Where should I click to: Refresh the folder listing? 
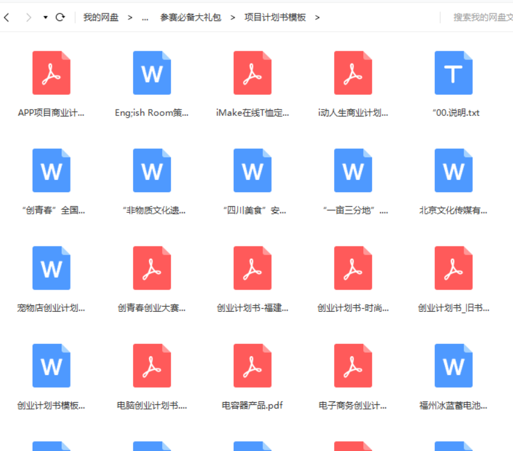(x=60, y=17)
